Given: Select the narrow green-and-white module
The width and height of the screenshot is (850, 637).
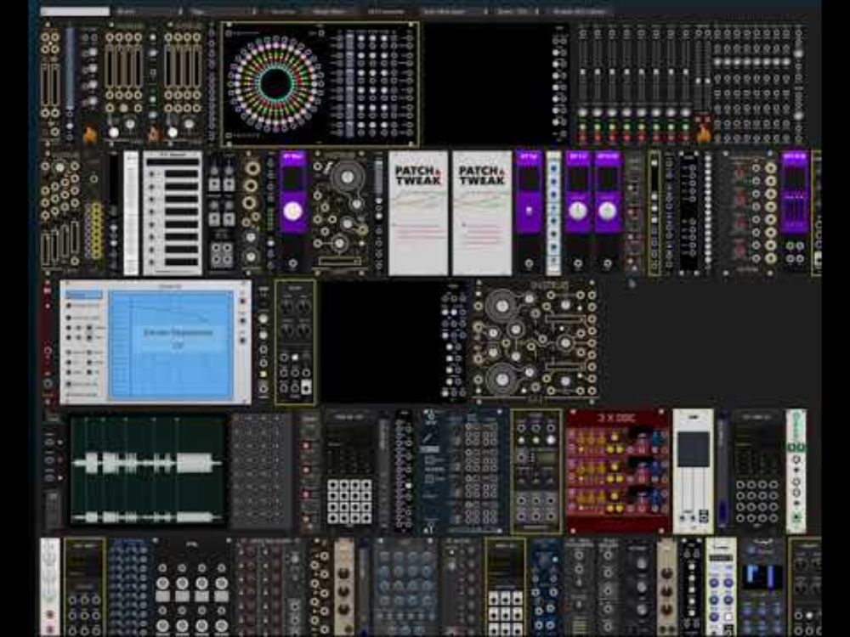Looking at the screenshot, I should click(x=796, y=471).
